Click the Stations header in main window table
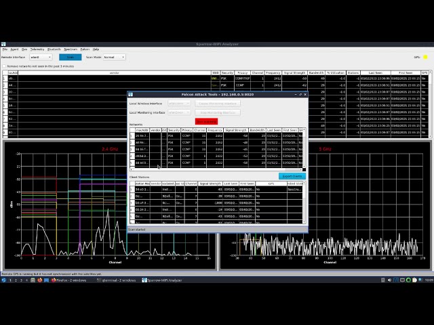The height and width of the screenshot is (325, 434). coord(353,73)
